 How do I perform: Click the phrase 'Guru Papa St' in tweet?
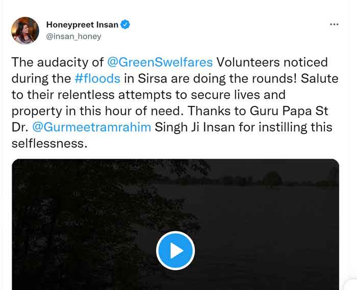point(289,111)
